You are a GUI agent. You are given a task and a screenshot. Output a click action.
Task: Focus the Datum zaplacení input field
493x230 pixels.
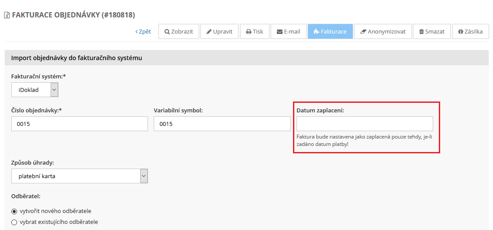click(x=365, y=124)
